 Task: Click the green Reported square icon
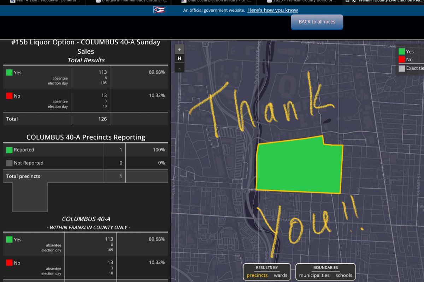[9, 150]
